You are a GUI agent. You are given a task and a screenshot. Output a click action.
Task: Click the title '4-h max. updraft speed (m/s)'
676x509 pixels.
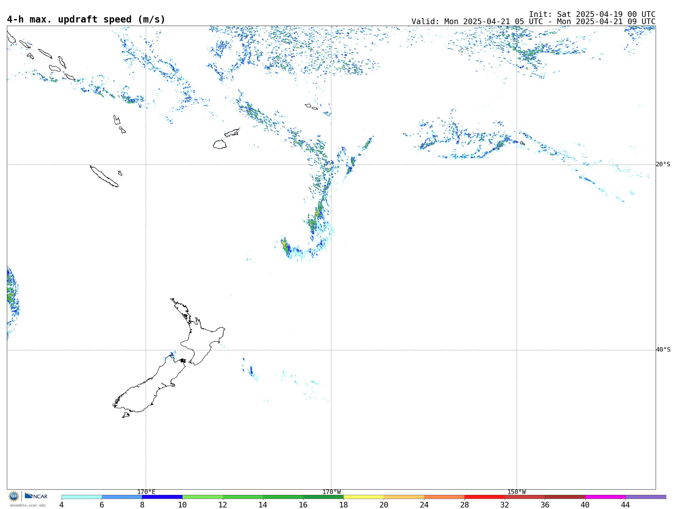(x=86, y=19)
